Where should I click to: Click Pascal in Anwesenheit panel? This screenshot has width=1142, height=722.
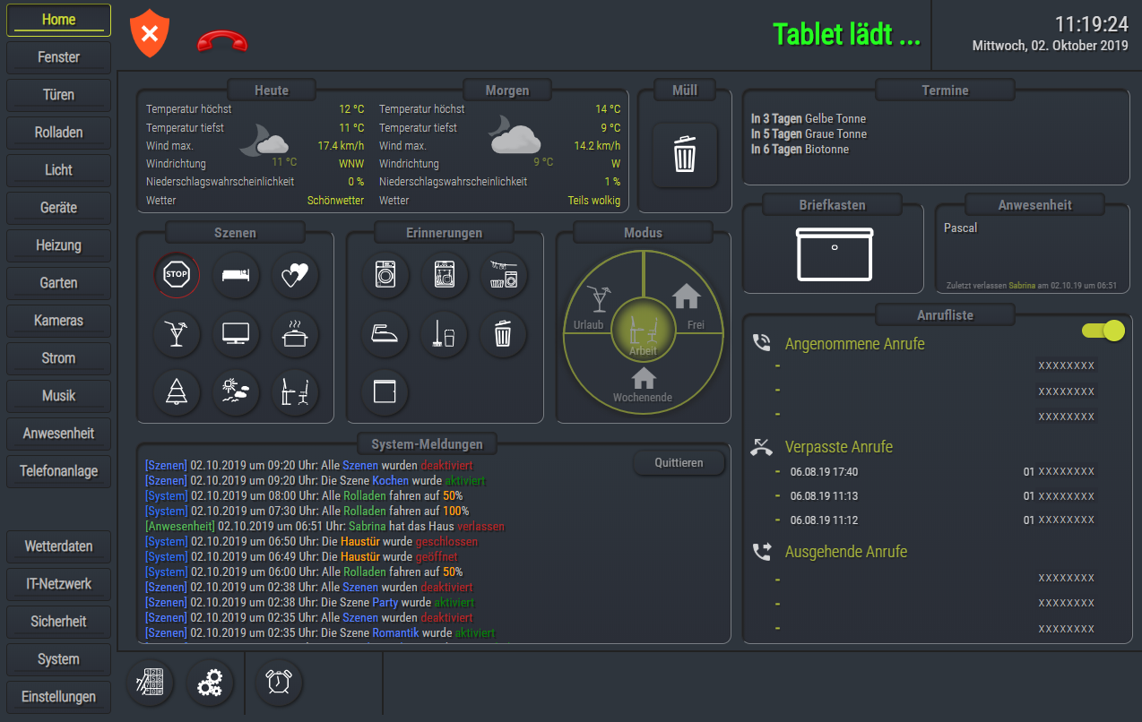[961, 228]
